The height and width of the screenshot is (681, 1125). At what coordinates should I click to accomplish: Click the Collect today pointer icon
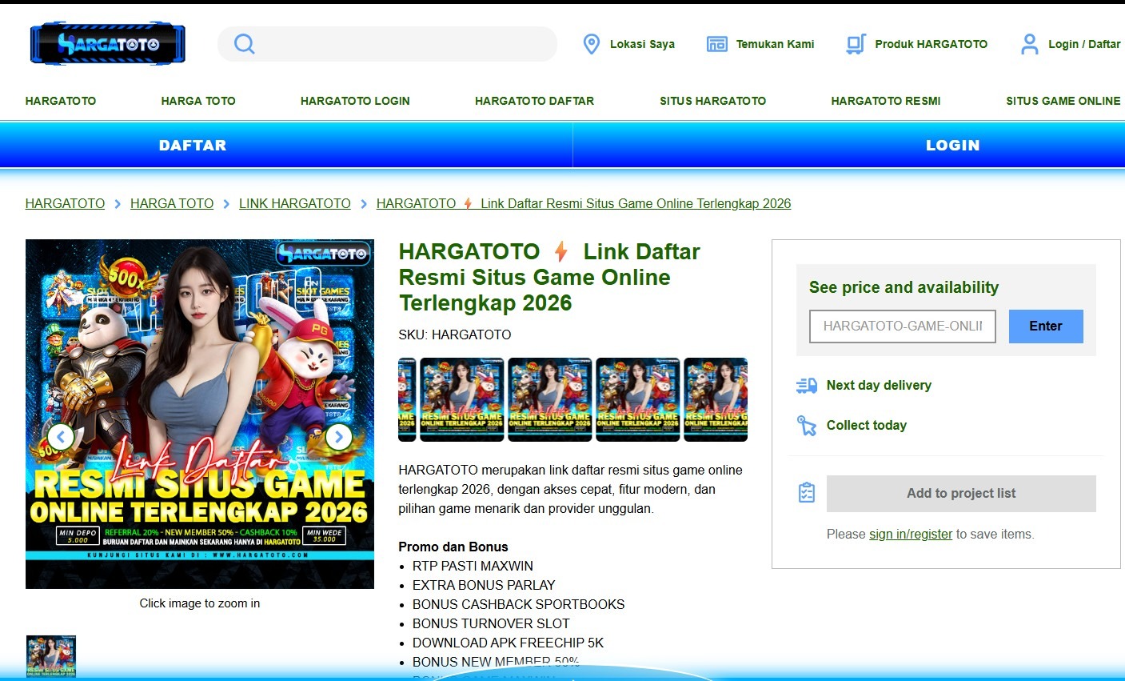[807, 426]
